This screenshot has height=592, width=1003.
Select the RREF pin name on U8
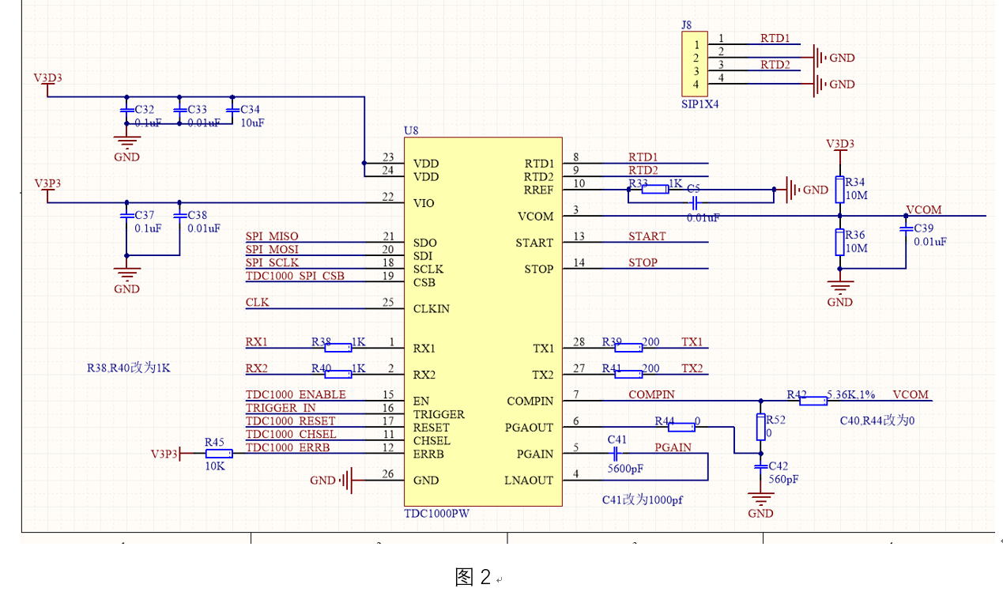click(539, 190)
